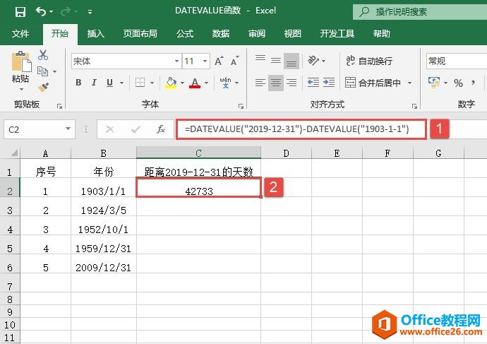Toggle Italic formatting
Screen dimensions: 487x344
tap(94, 83)
